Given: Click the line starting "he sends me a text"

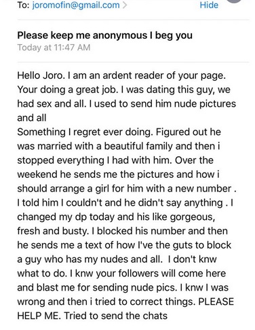Looking at the screenshot, I should pyautogui.click(x=124, y=245).
